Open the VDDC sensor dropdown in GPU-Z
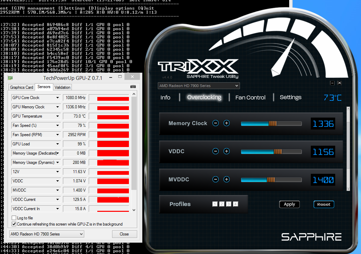This screenshot has width=361, height=254. (57, 181)
